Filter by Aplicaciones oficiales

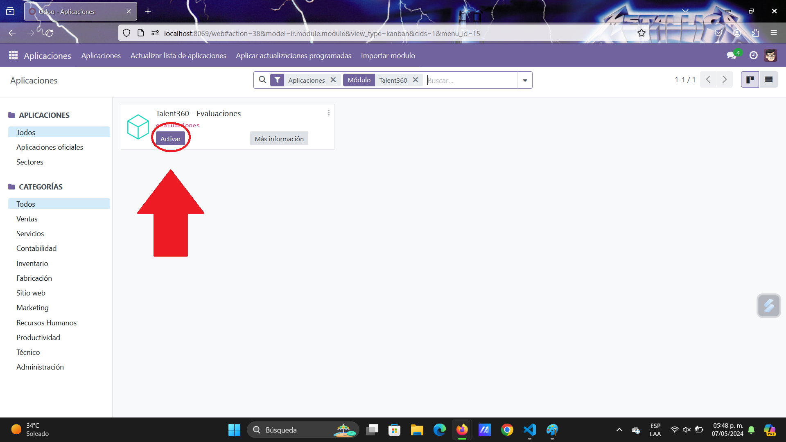(59, 147)
